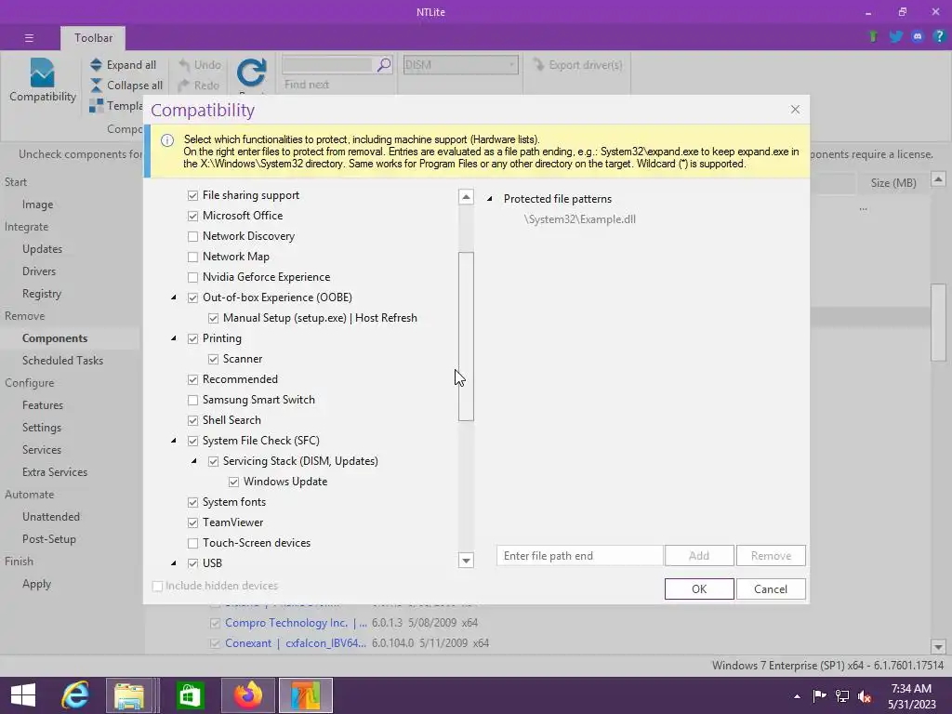This screenshot has height=714, width=952.
Task: Go to Updates section
Action: point(42,249)
